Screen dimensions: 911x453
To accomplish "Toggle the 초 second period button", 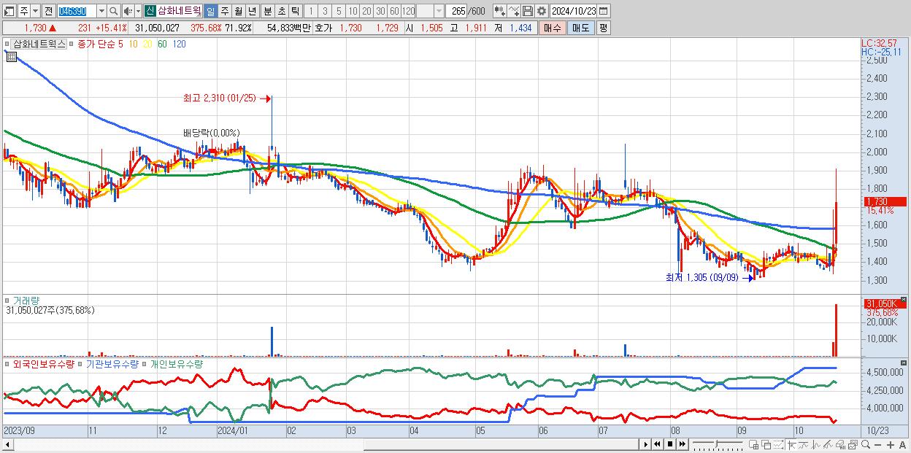I will pos(281,11).
